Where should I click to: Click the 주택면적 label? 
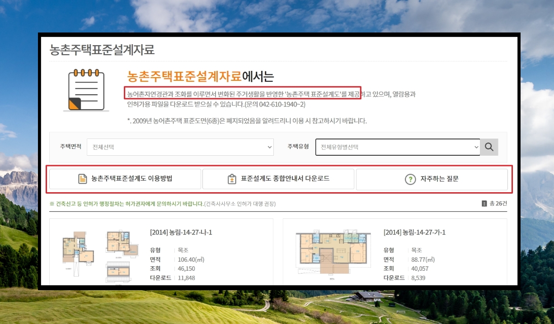tap(70, 147)
